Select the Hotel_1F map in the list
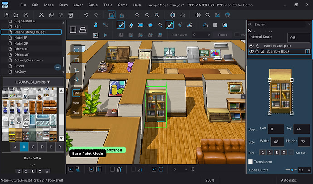313x184 pixels. coord(31,38)
